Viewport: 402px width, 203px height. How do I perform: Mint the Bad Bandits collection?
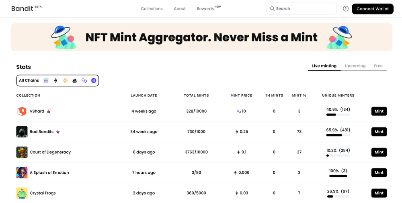(379, 132)
